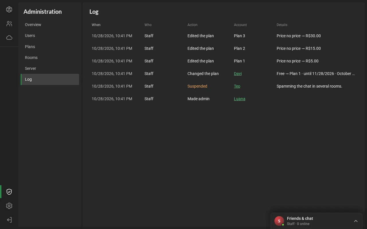
Task: Open the Plans admin section
Action: tap(50, 47)
